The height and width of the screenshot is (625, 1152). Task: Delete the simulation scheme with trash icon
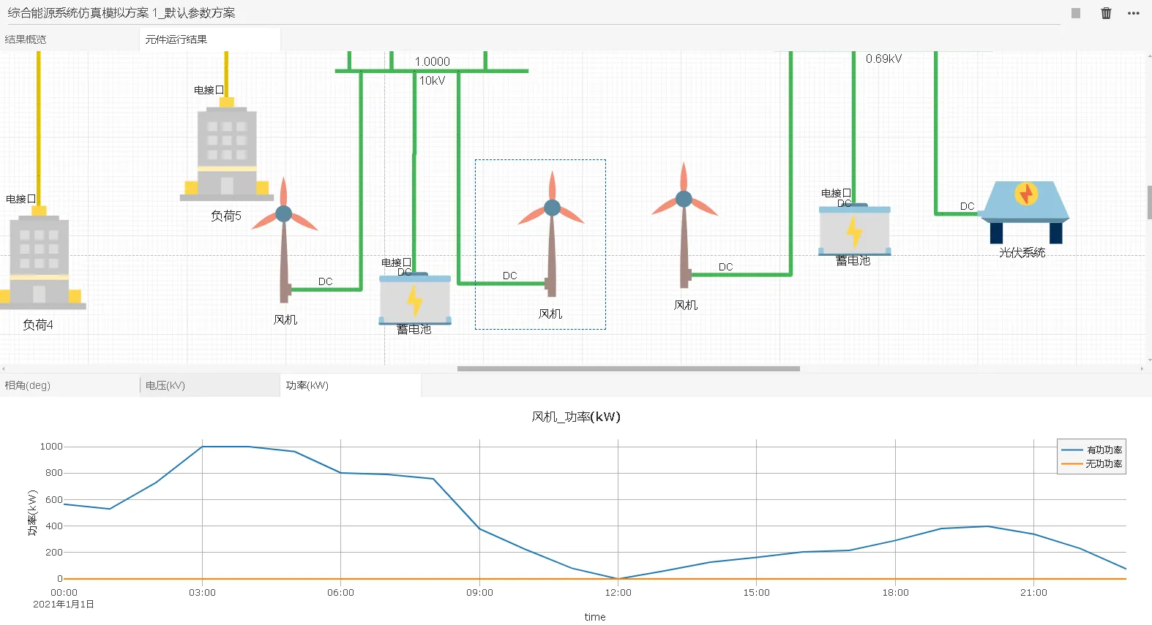1106,13
